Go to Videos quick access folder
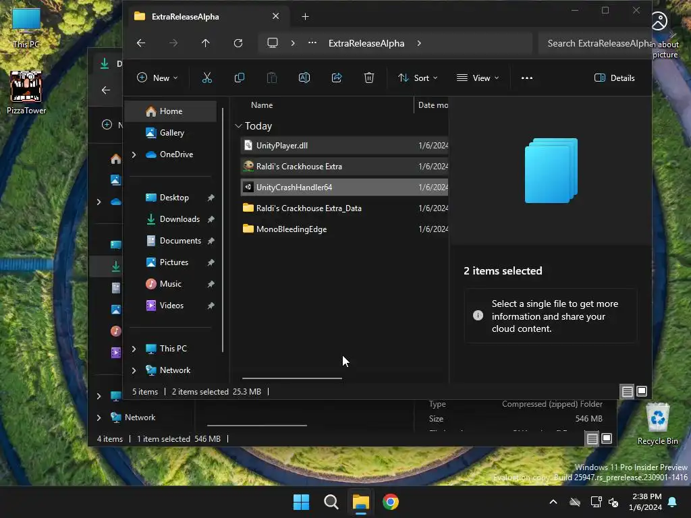This screenshot has width=691, height=518. (x=171, y=306)
